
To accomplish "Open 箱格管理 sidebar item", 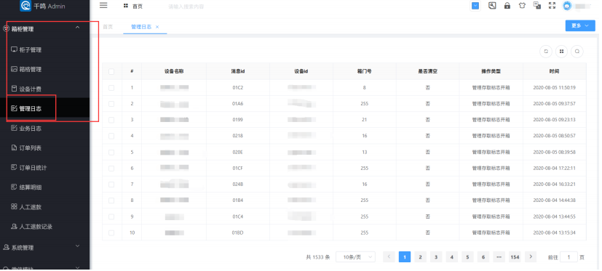I will pyautogui.click(x=45, y=69).
